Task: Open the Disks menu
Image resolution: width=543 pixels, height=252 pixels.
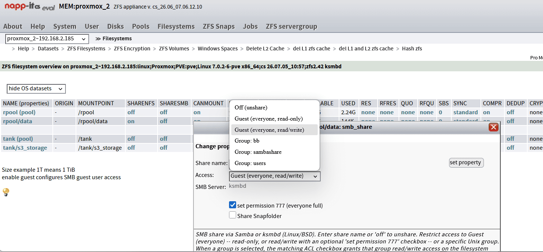Action: [x=115, y=27]
